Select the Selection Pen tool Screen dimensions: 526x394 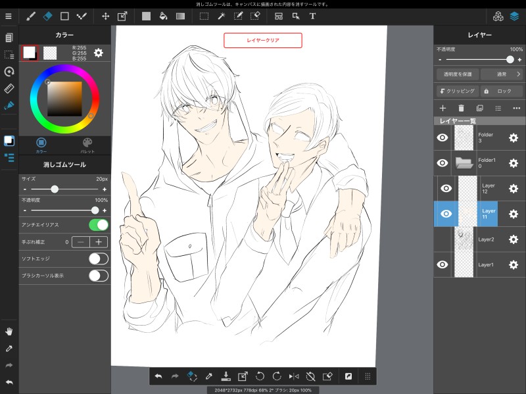click(x=238, y=16)
